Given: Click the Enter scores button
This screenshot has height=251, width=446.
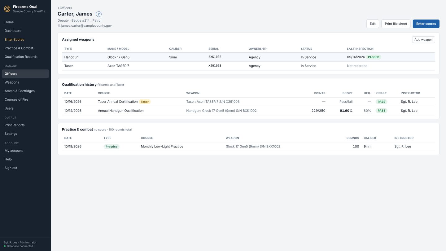Looking at the screenshot, I should (x=426, y=24).
